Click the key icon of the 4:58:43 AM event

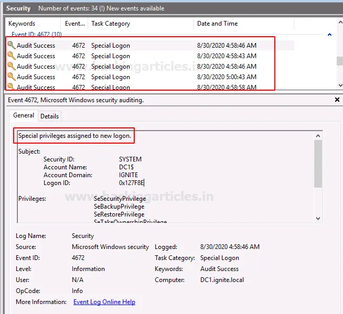(12, 56)
